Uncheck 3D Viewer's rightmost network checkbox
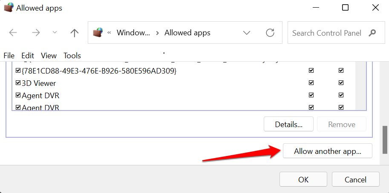389x193 pixels. [x=341, y=83]
